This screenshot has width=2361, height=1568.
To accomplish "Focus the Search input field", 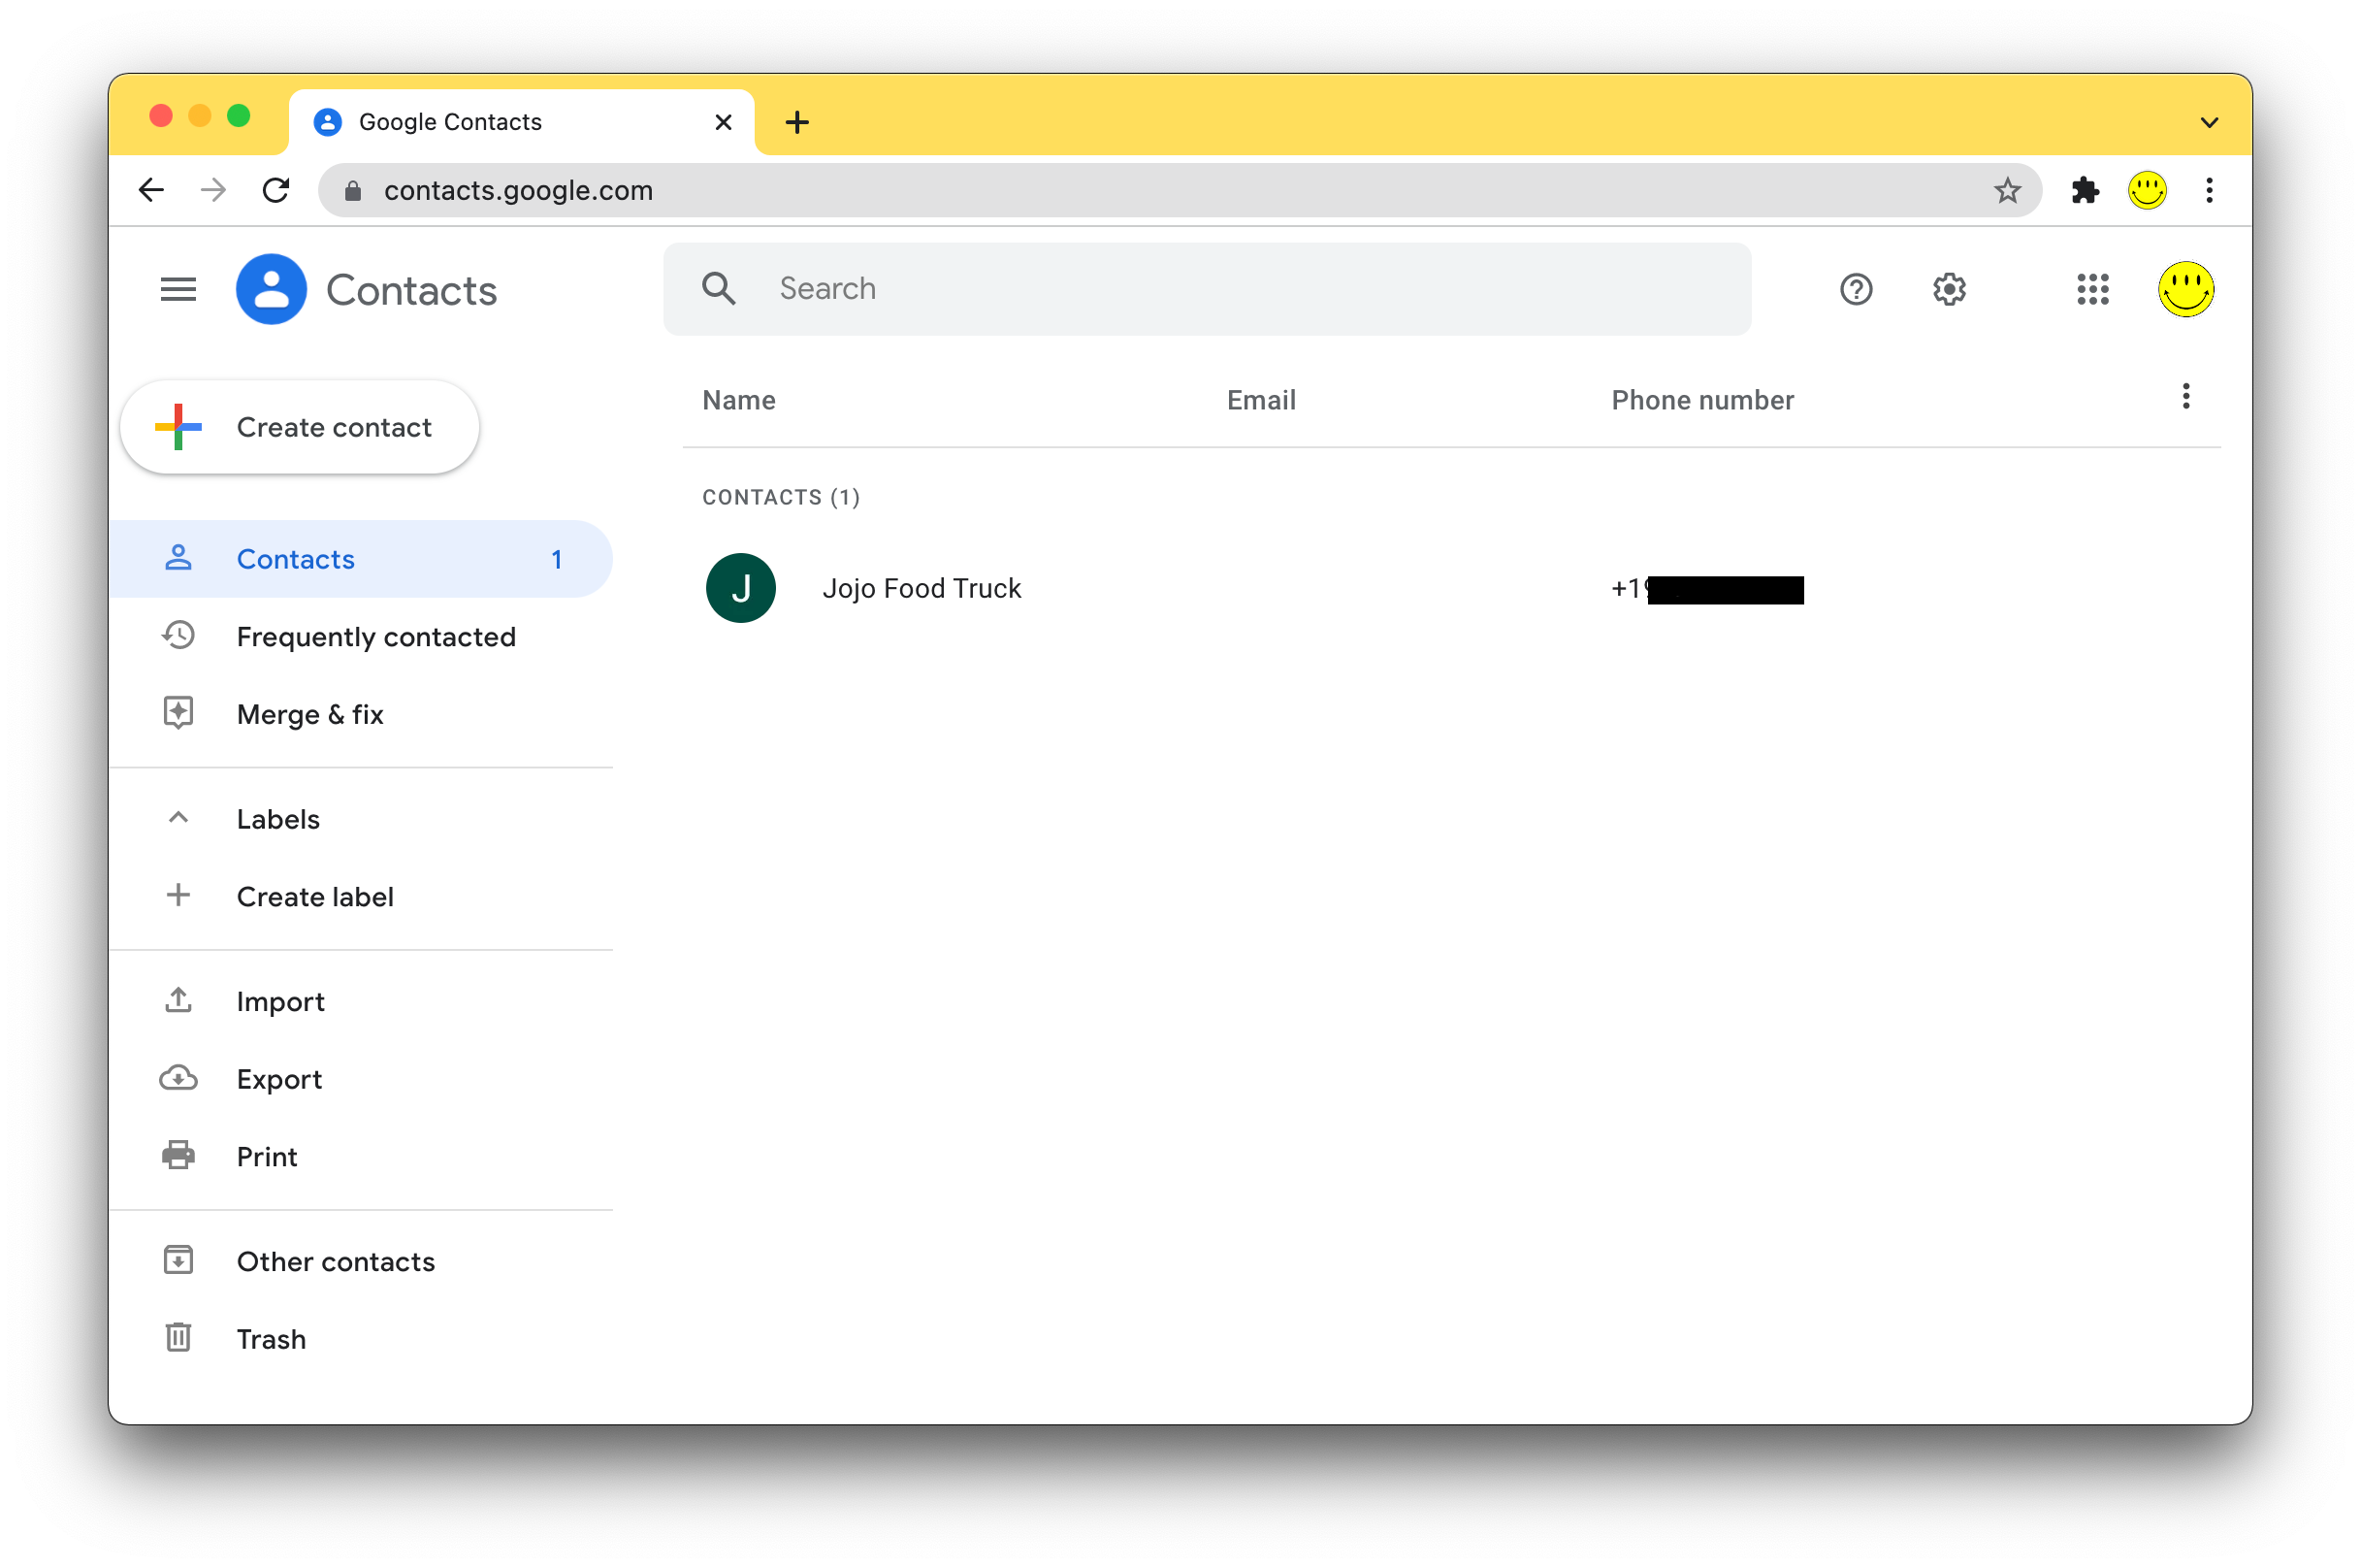I will (1208, 289).
